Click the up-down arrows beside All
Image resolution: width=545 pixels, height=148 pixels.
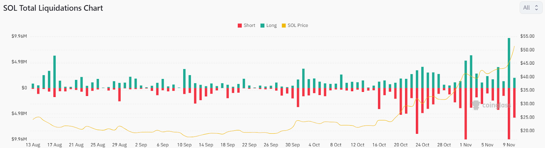536,8
